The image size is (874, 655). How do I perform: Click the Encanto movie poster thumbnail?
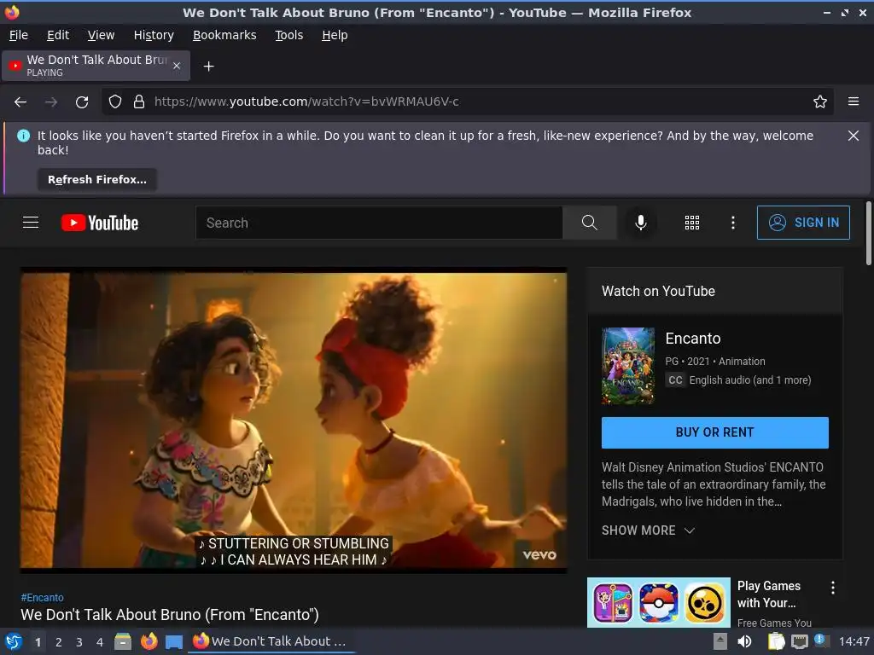(628, 366)
